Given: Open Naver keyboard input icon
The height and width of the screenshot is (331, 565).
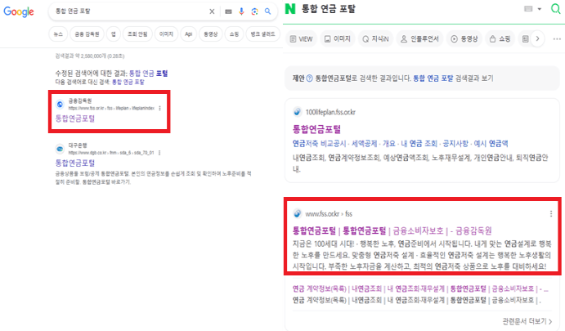Looking at the screenshot, I should click(528, 9).
